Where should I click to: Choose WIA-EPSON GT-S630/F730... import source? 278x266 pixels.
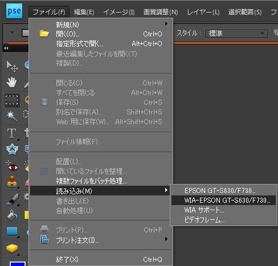[x=223, y=200]
